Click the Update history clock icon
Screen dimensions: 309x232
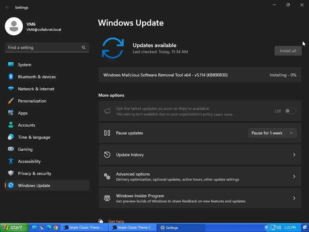point(107,155)
